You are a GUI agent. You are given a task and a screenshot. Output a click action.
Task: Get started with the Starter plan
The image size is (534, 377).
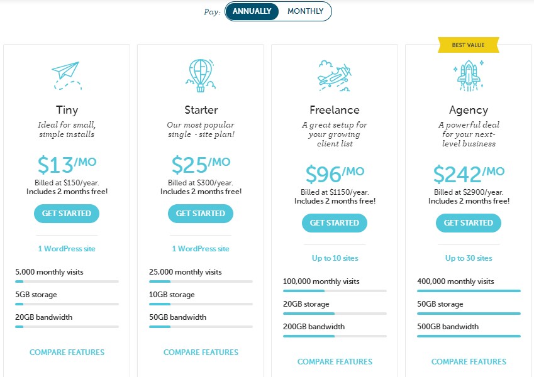(x=201, y=214)
